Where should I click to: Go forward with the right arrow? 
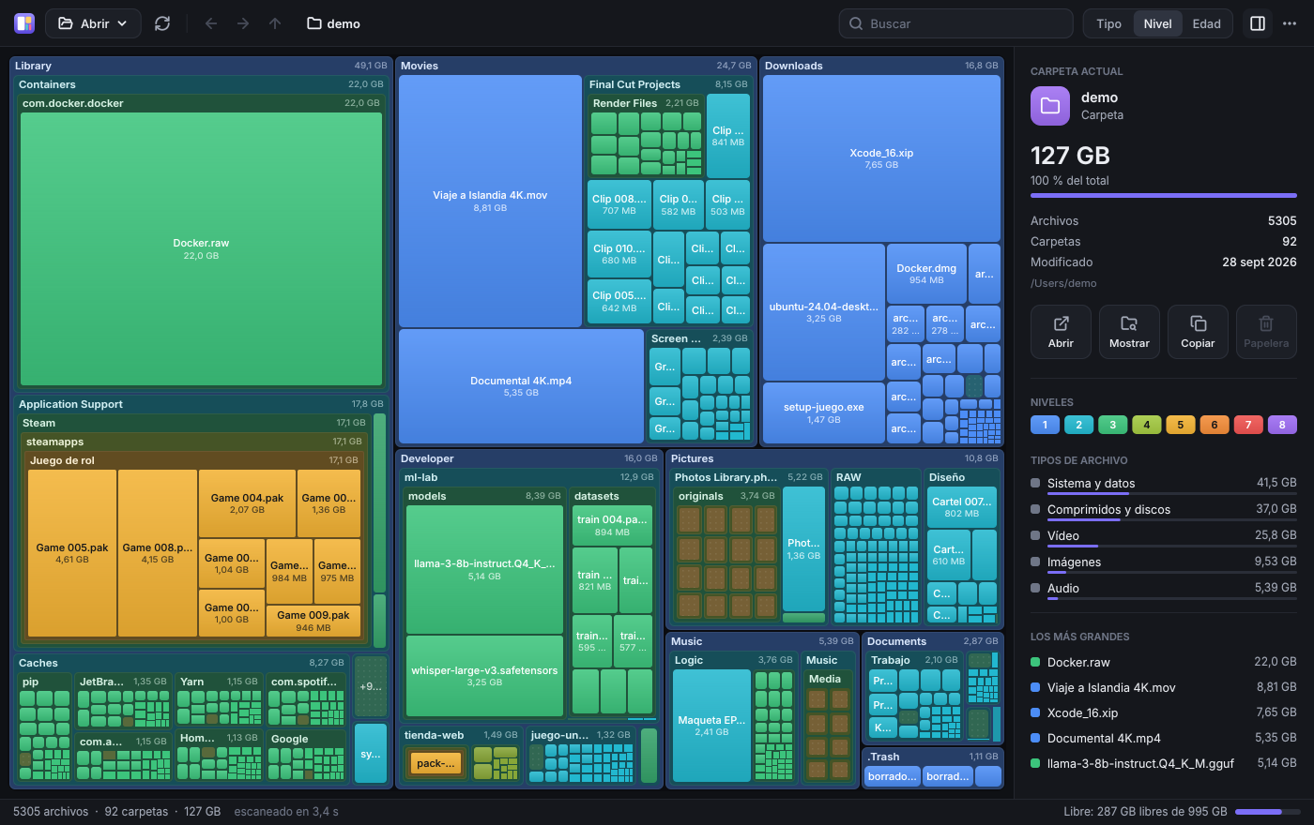243,23
